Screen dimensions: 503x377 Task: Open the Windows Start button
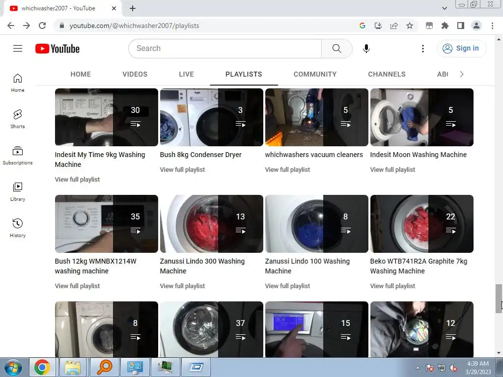pos(13,367)
